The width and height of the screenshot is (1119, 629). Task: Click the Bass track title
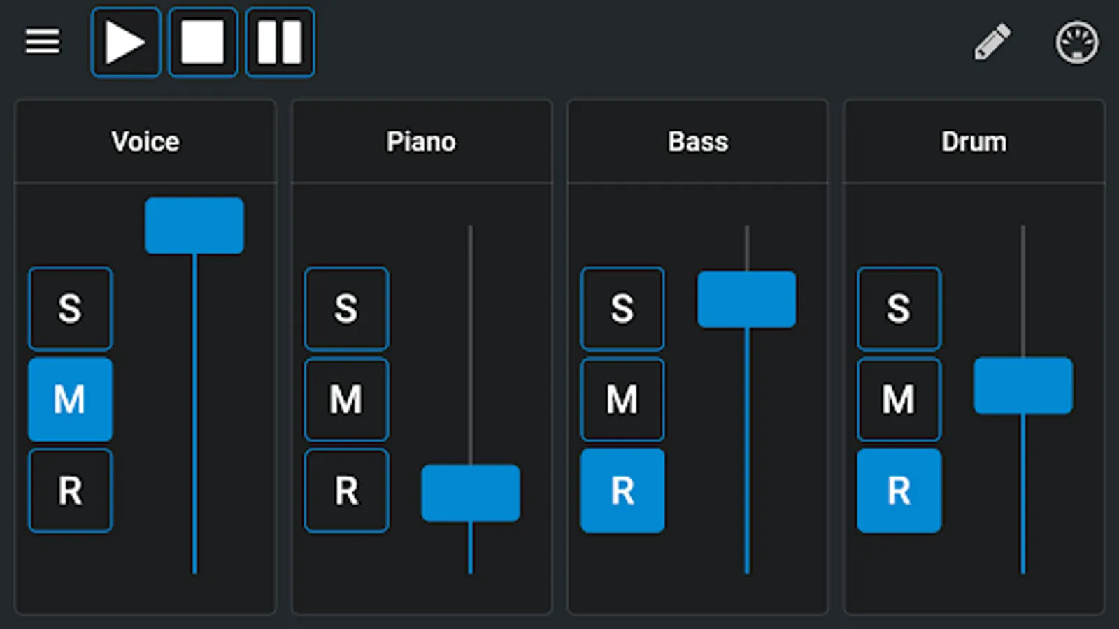point(698,142)
